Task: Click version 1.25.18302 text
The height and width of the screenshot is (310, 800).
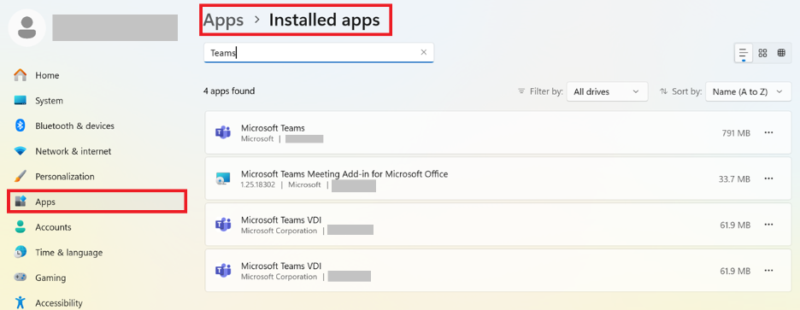Action: coord(257,184)
